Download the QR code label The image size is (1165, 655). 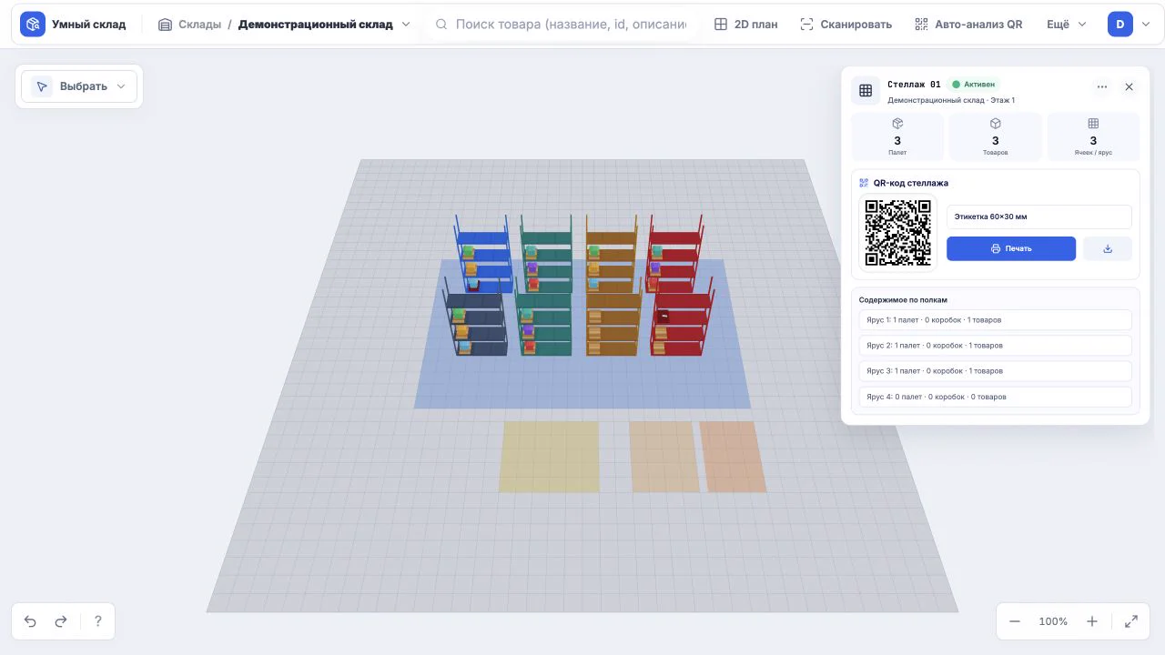(x=1108, y=248)
